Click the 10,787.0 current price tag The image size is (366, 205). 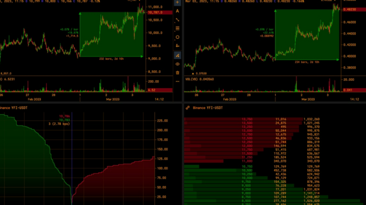point(160,12)
